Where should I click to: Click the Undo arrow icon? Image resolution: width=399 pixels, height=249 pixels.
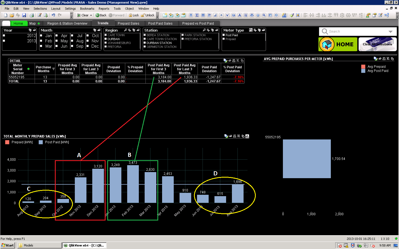click(x=53, y=15)
